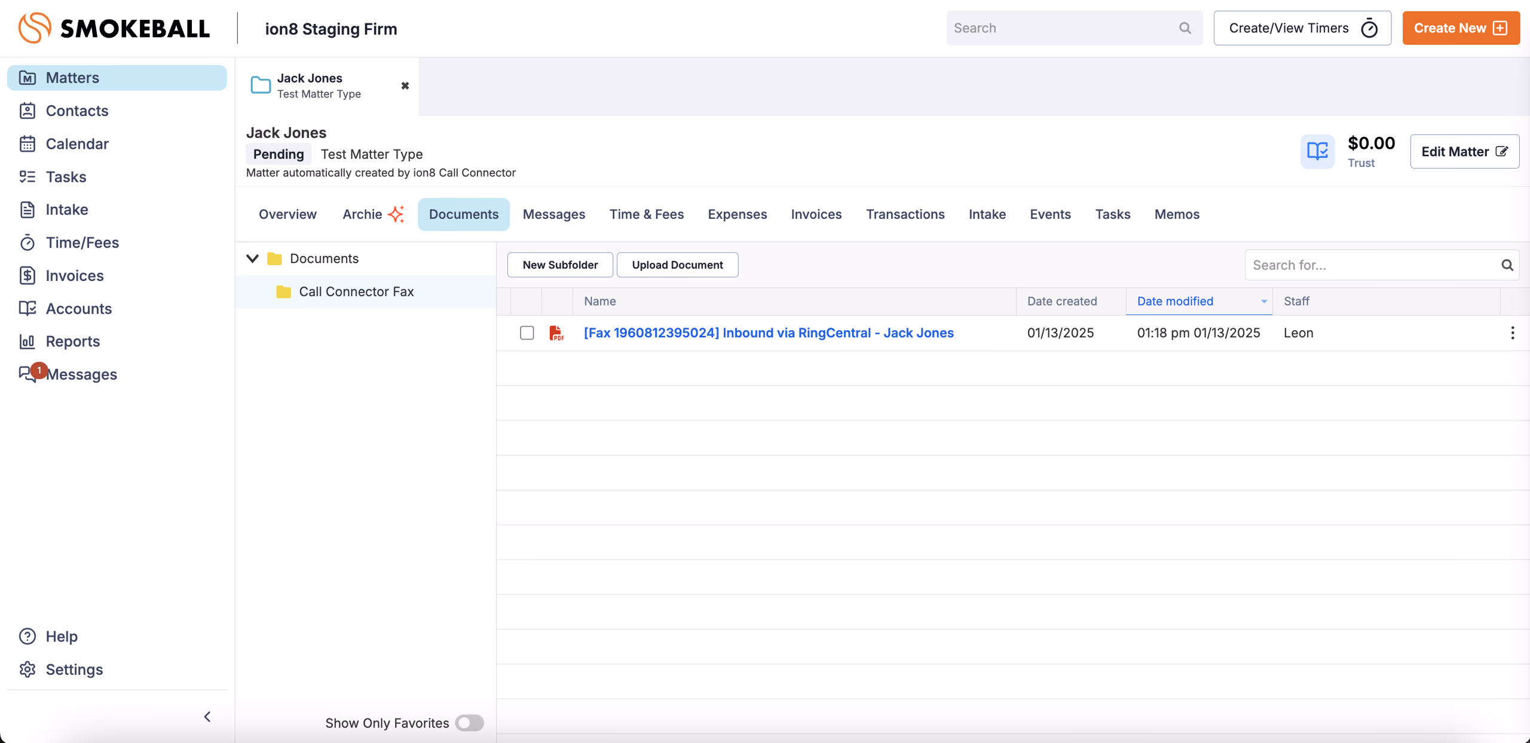Click the Time/Fees stopwatch icon
Viewport: 1530px width, 743px height.
tap(27, 243)
